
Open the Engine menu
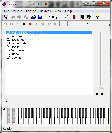coord(31,11)
